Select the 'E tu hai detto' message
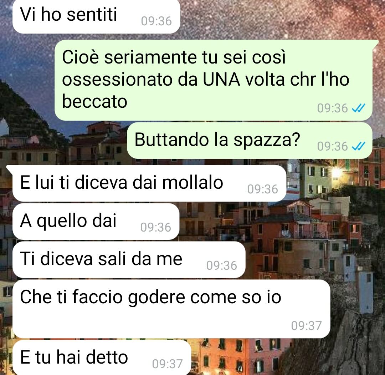 tap(102, 358)
